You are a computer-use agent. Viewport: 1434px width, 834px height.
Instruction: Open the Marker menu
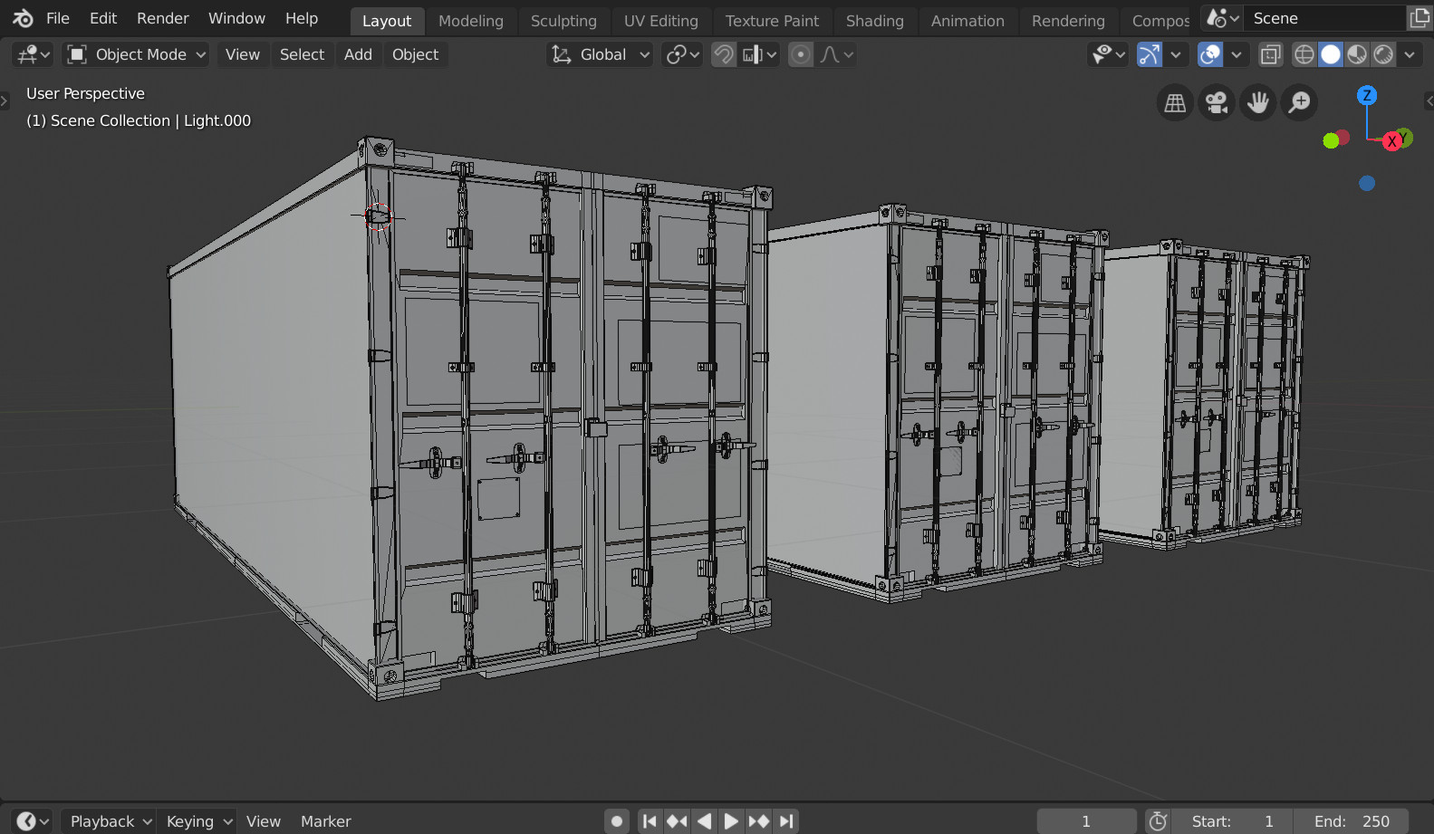click(326, 821)
